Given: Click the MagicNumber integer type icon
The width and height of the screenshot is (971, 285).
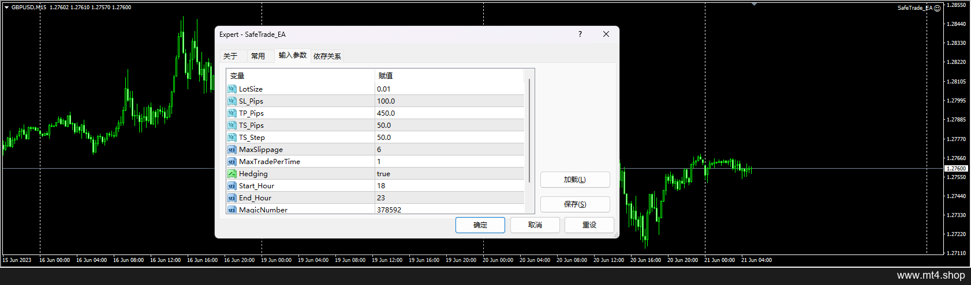Looking at the screenshot, I should coord(231,210).
